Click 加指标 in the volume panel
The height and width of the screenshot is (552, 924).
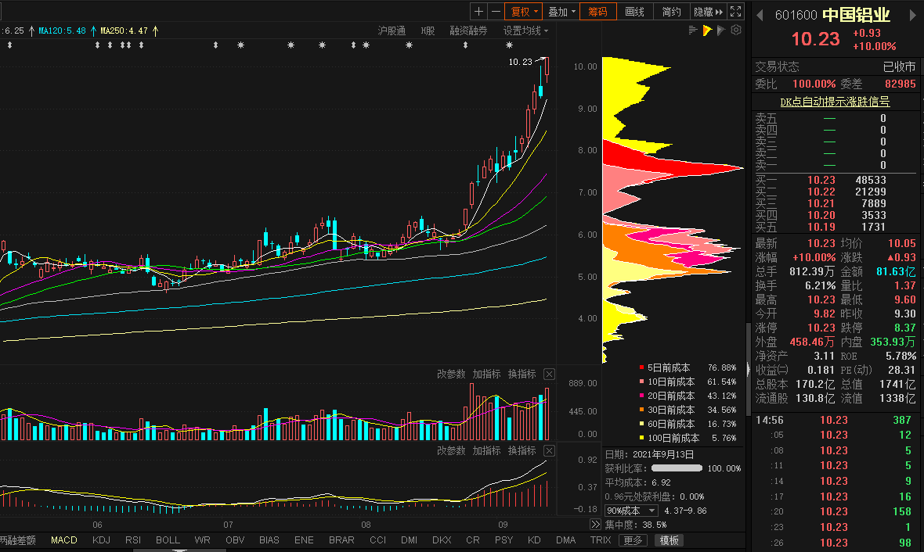click(x=487, y=375)
